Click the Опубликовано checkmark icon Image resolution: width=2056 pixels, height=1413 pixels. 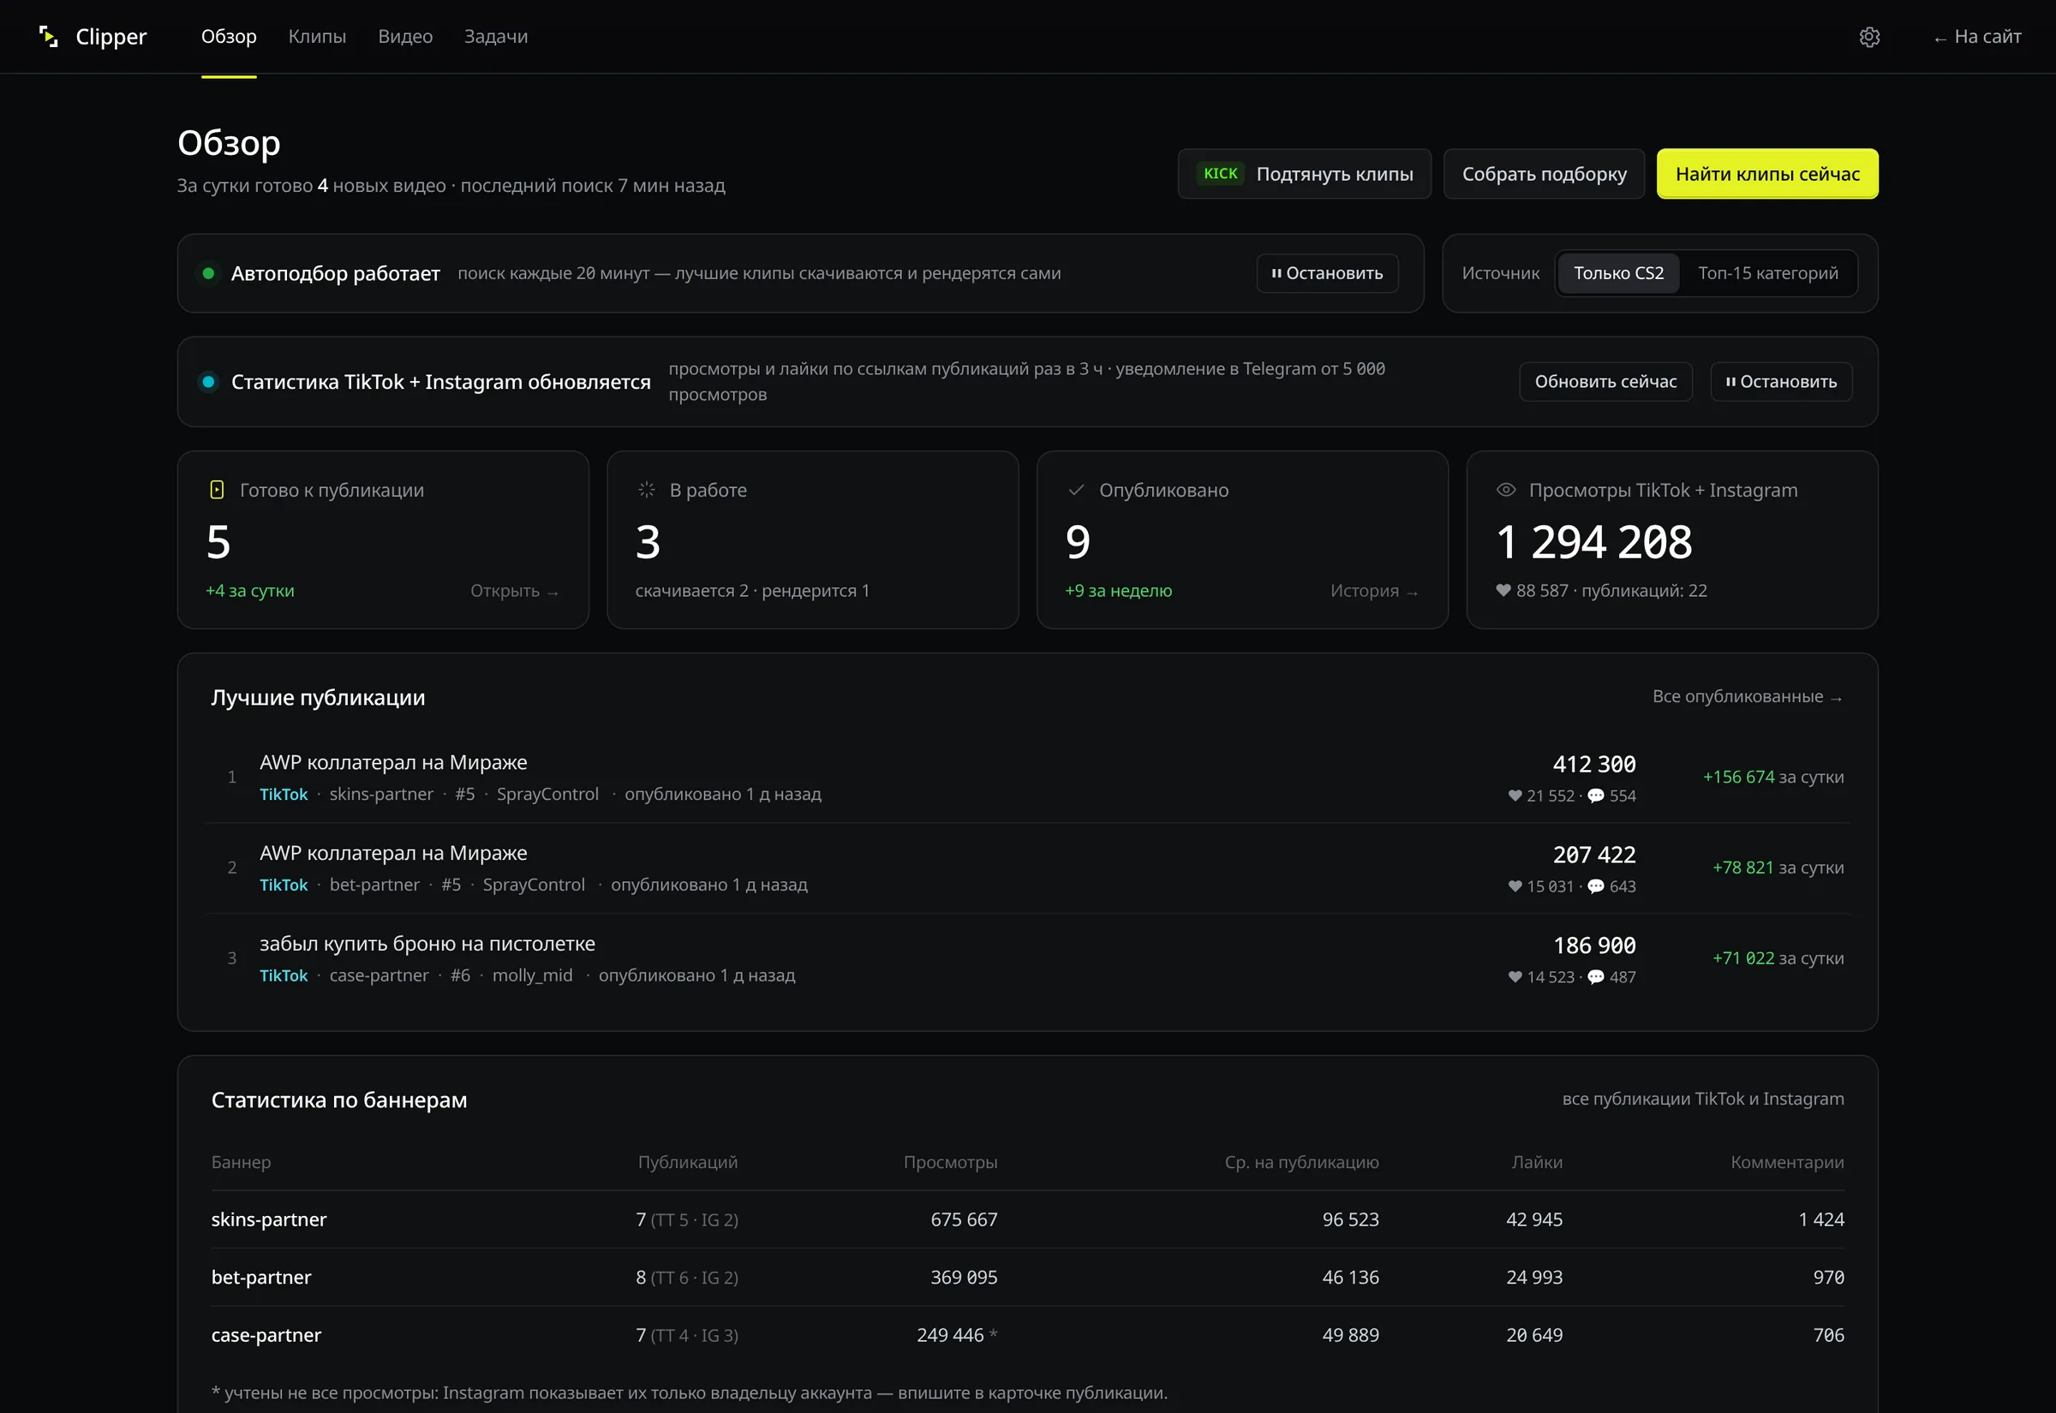tap(1076, 490)
